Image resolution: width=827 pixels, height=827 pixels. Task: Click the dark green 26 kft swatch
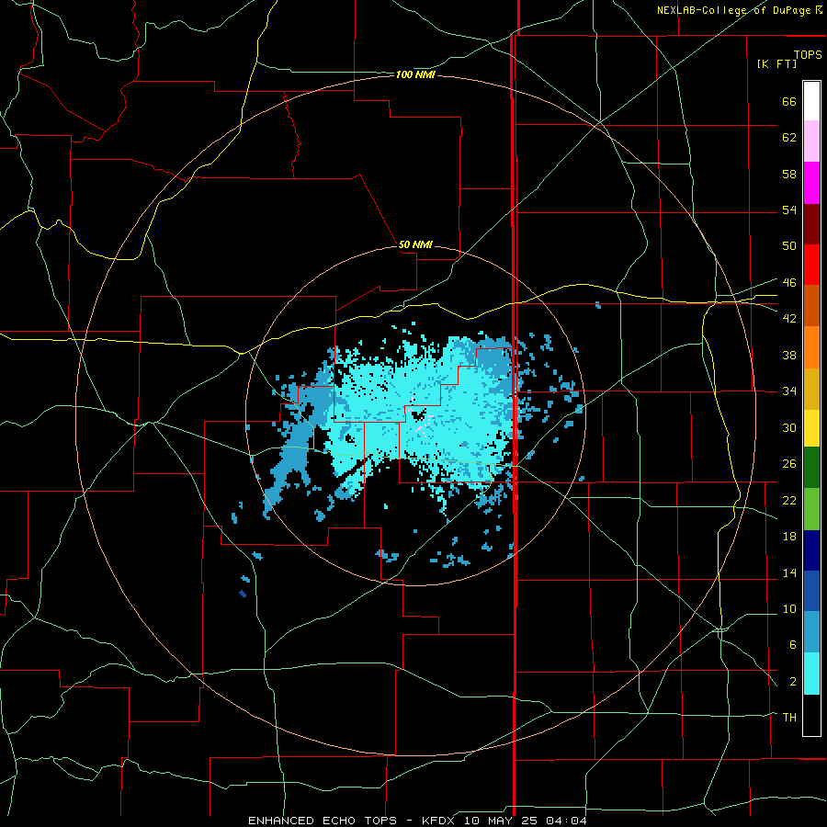point(811,468)
